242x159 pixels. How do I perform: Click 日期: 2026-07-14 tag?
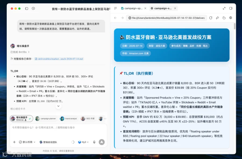pyautogui.click(x=132, y=46)
